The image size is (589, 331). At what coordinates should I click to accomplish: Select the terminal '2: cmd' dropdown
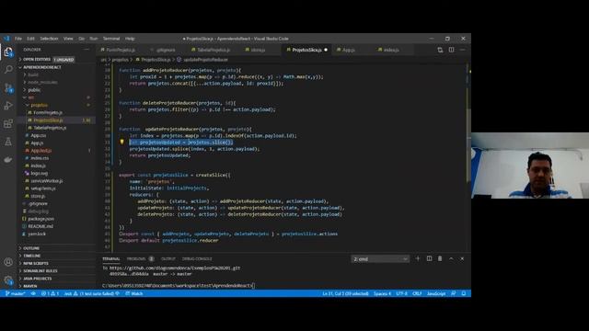click(380, 259)
